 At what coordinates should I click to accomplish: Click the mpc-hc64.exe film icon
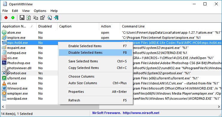click(4, 43)
